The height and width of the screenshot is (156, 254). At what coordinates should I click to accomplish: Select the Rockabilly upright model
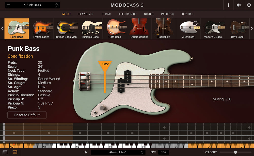(164, 28)
